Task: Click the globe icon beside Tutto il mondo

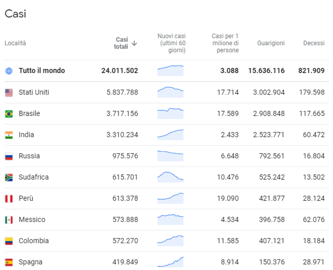Action: [x=9, y=71]
